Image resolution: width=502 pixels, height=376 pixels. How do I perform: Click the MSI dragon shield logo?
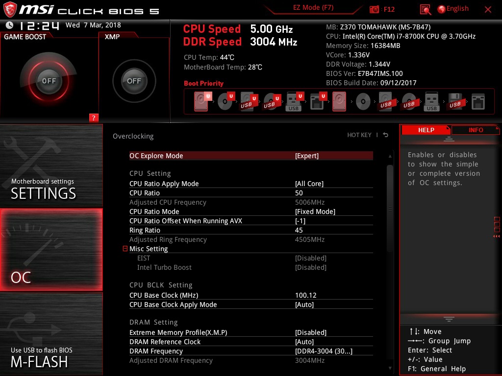coord(10,9)
